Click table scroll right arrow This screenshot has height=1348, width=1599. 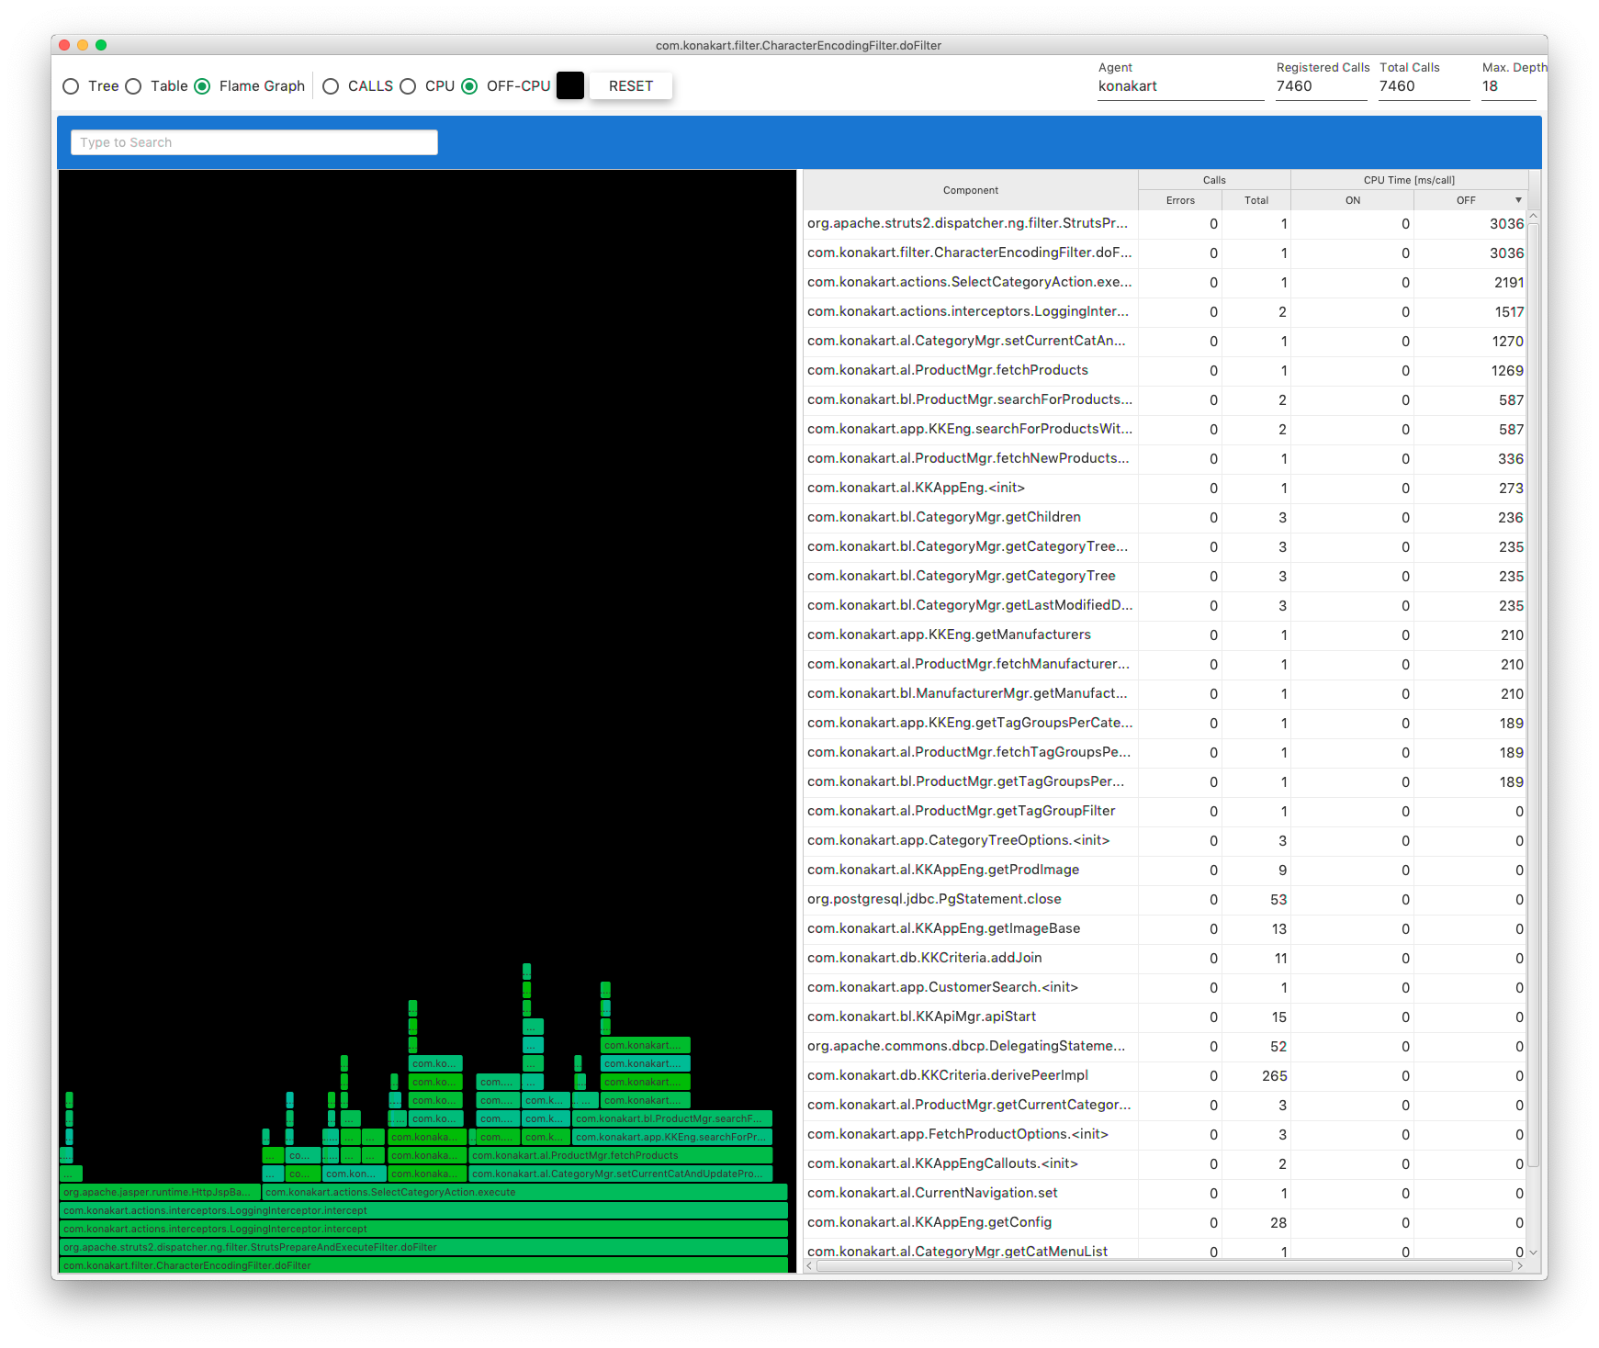click(1520, 1265)
